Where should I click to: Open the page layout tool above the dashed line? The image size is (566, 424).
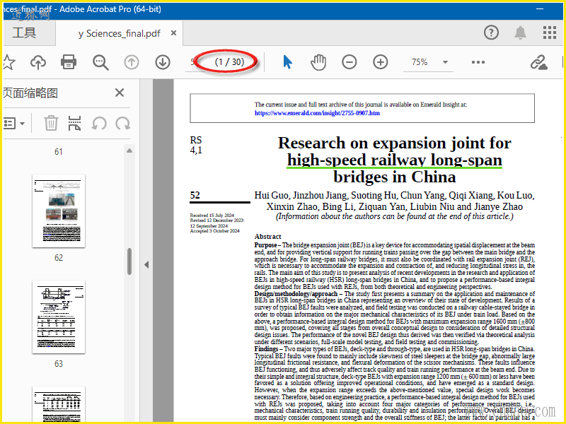[x=74, y=123]
